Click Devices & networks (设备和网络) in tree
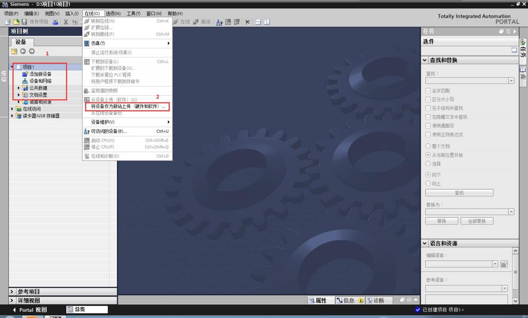This screenshot has height=318, width=528. 40,81
